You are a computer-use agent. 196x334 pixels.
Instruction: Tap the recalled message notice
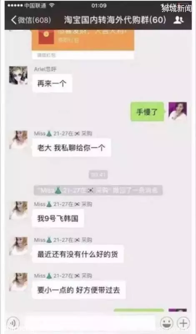tap(98, 190)
